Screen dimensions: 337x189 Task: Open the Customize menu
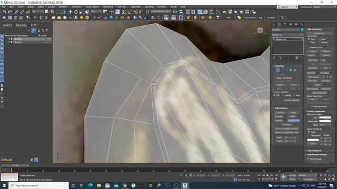click(136, 7)
